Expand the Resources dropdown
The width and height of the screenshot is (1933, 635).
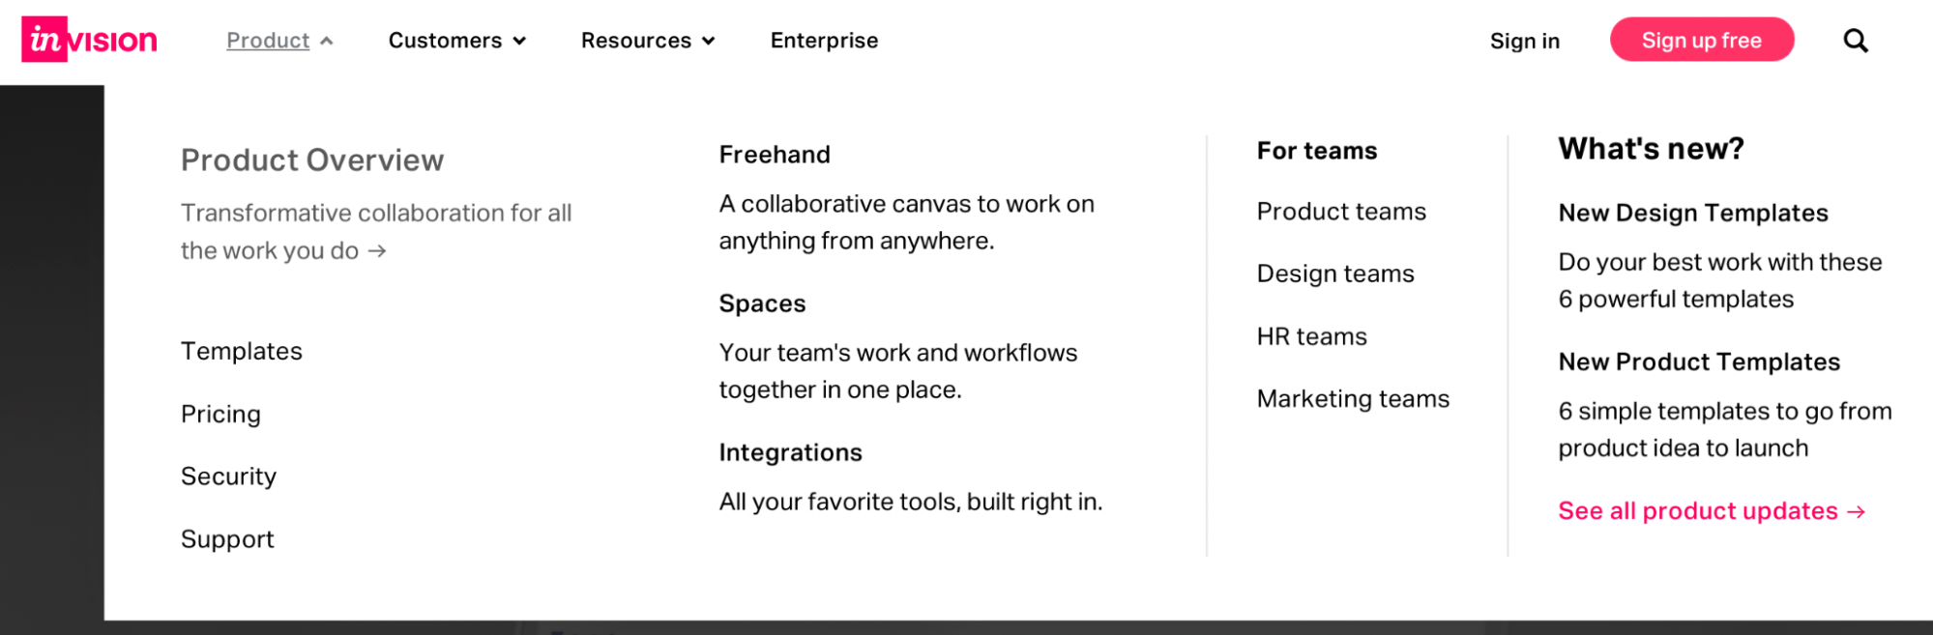coord(647,41)
